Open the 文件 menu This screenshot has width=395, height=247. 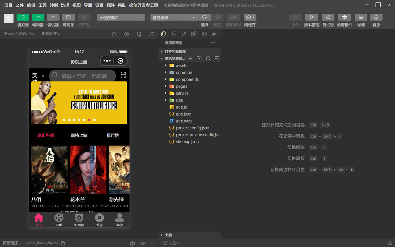pos(20,5)
